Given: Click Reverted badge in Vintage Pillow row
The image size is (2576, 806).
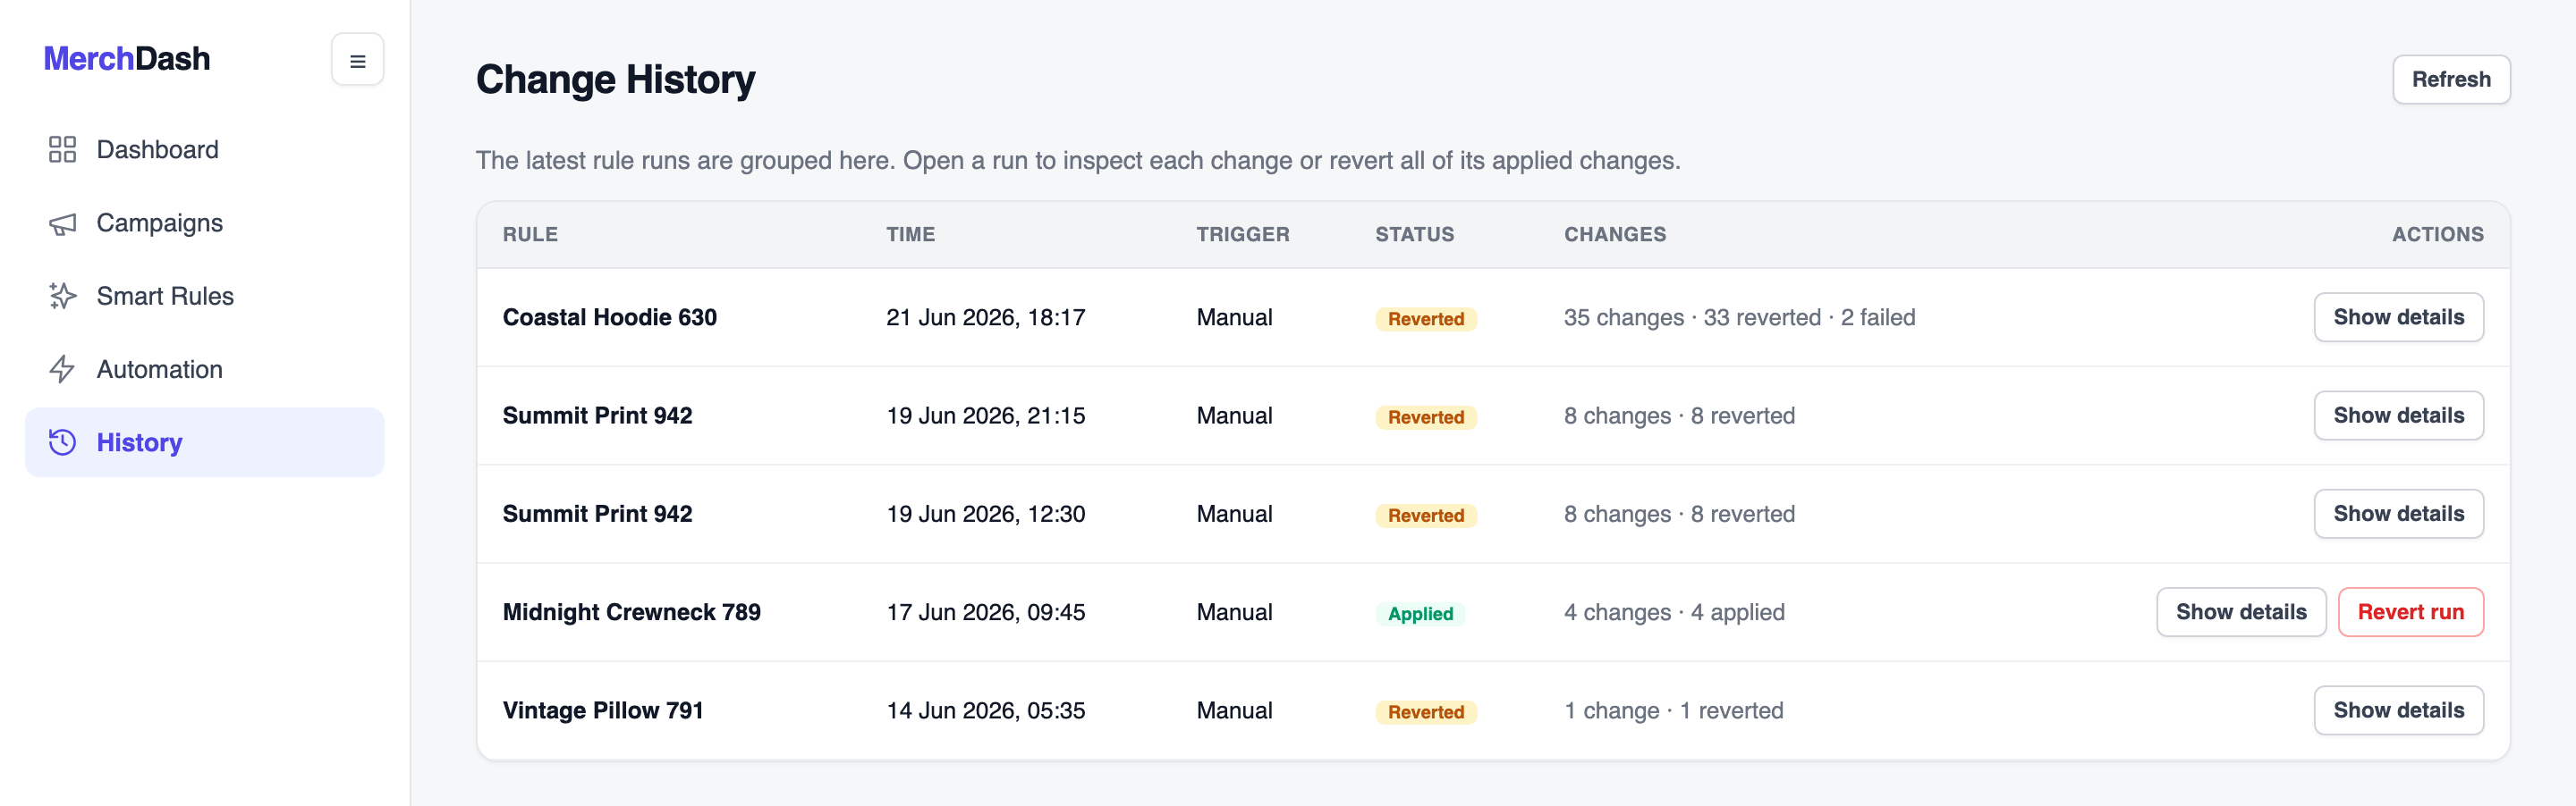Looking at the screenshot, I should (x=1426, y=713).
